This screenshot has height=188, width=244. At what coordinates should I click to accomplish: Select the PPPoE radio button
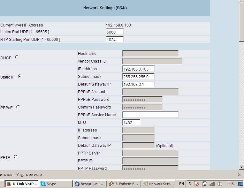pyautogui.click(x=18, y=107)
